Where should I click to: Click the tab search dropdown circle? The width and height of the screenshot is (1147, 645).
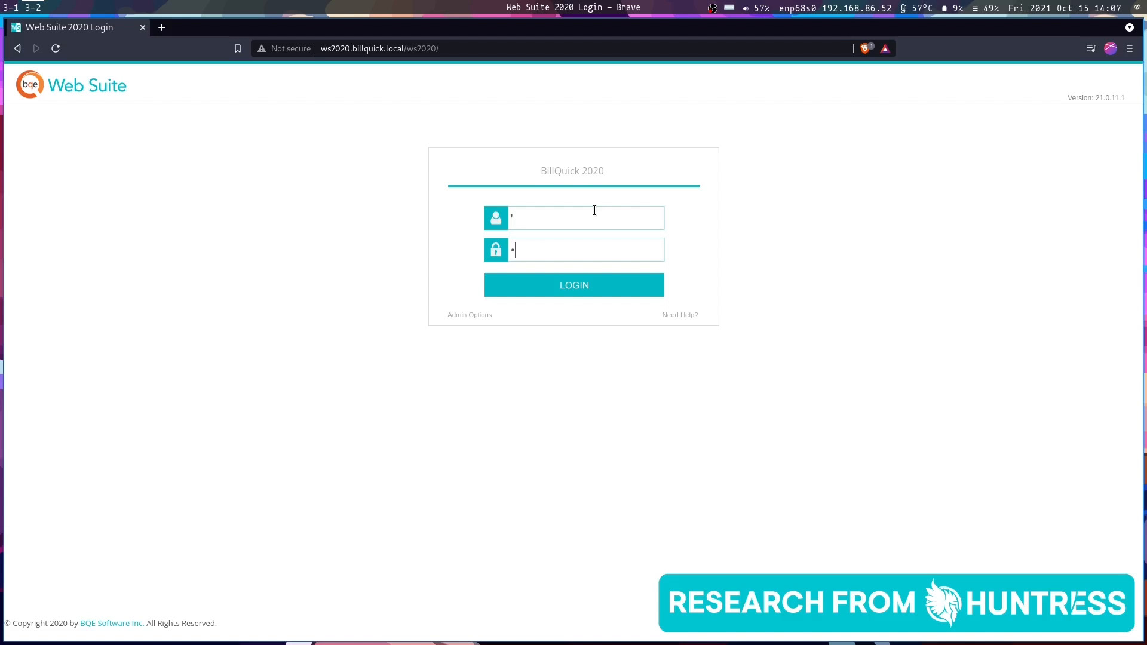click(x=1129, y=27)
